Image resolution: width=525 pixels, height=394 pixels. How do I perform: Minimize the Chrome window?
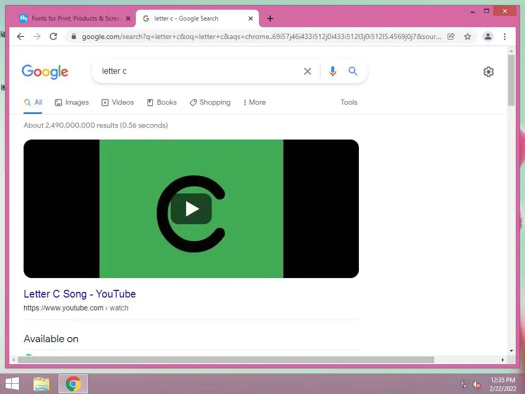coord(472,11)
